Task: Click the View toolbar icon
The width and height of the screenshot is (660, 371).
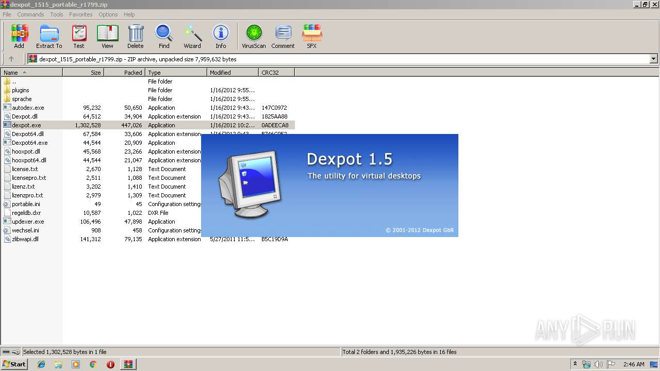Action: [x=107, y=36]
